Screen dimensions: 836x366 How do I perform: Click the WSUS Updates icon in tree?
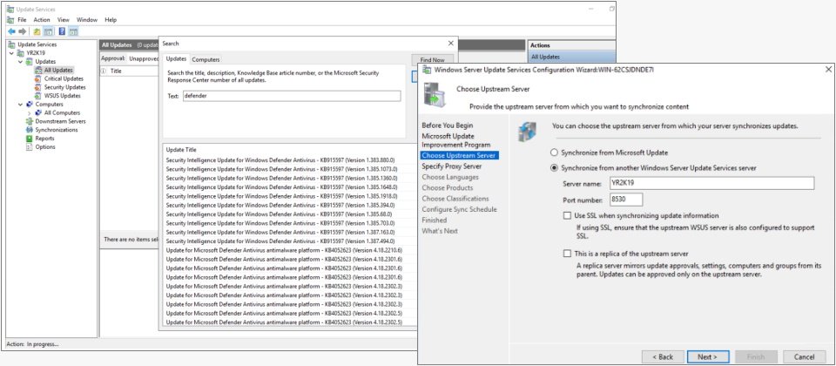coord(38,96)
